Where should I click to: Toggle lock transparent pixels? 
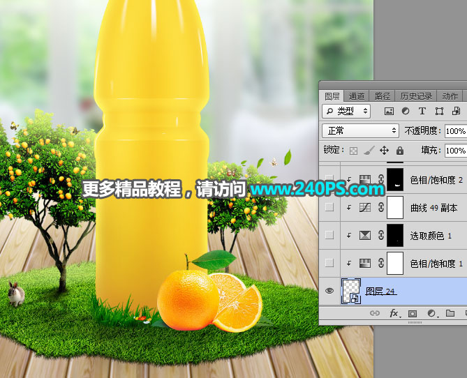click(x=354, y=150)
